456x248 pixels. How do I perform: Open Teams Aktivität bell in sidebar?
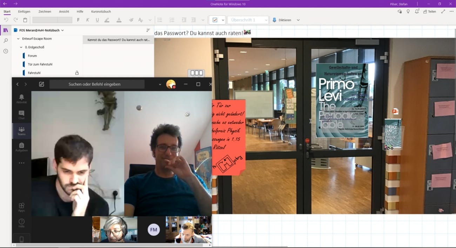pyautogui.click(x=21, y=99)
